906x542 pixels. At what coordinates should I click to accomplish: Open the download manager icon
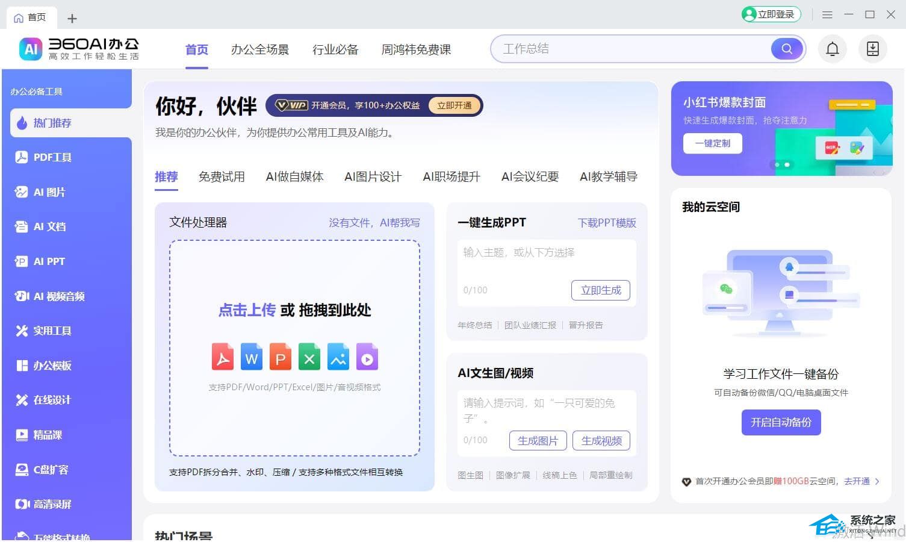click(872, 49)
